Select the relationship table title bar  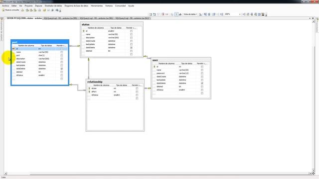(115, 82)
